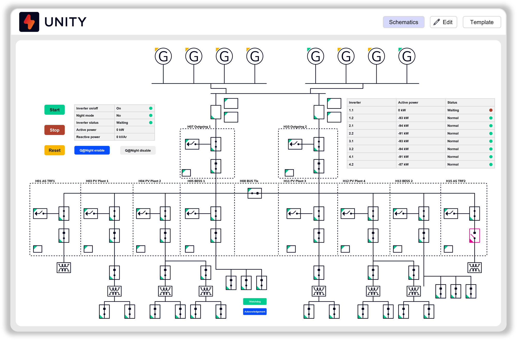Click the red status indicator for inverter 1.1
The width and height of the screenshot is (517, 340).
[x=490, y=110]
